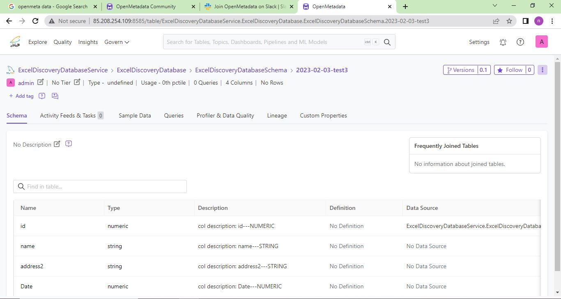
Task: Click the OpenMetadata logo icon
Action: click(15, 41)
